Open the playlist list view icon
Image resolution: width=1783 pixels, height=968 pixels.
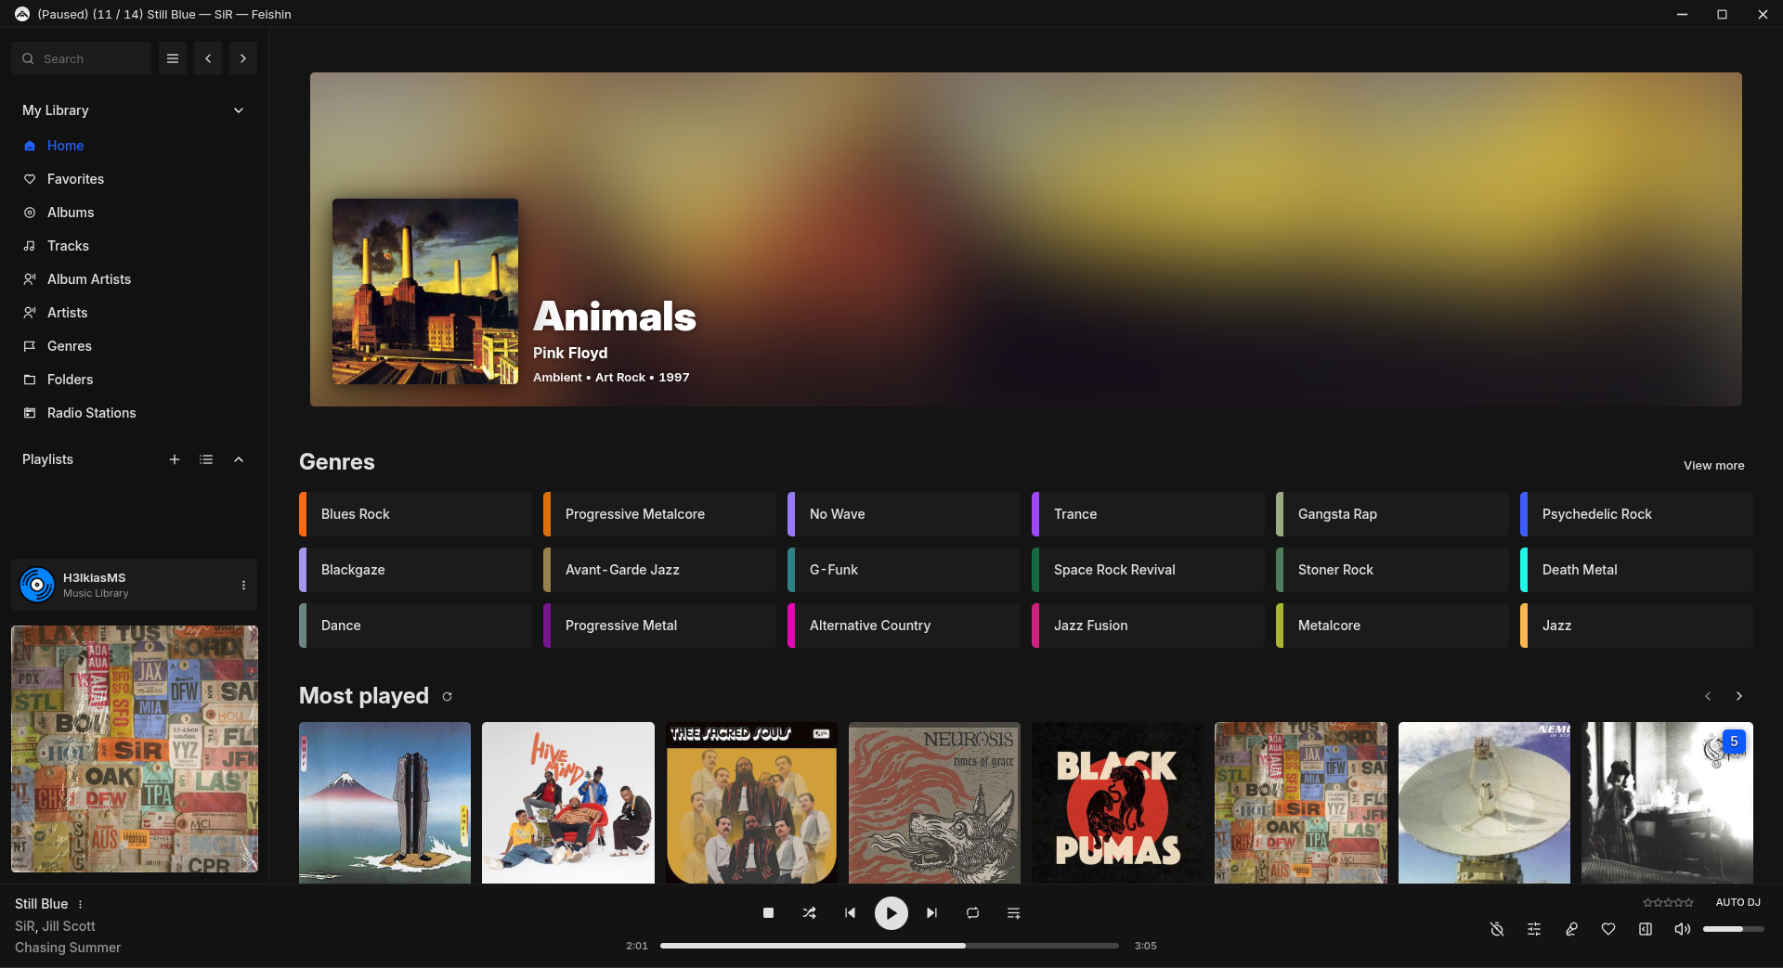pyautogui.click(x=206, y=459)
